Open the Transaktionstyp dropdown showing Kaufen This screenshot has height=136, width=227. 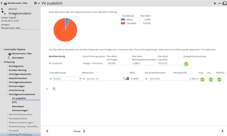coord(68,79)
